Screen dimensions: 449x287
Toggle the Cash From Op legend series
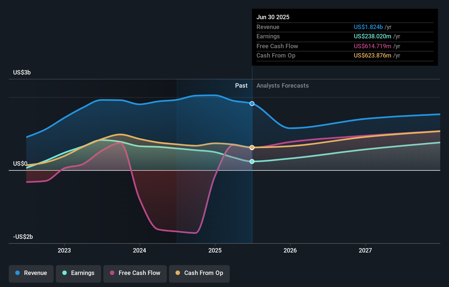tap(199, 274)
